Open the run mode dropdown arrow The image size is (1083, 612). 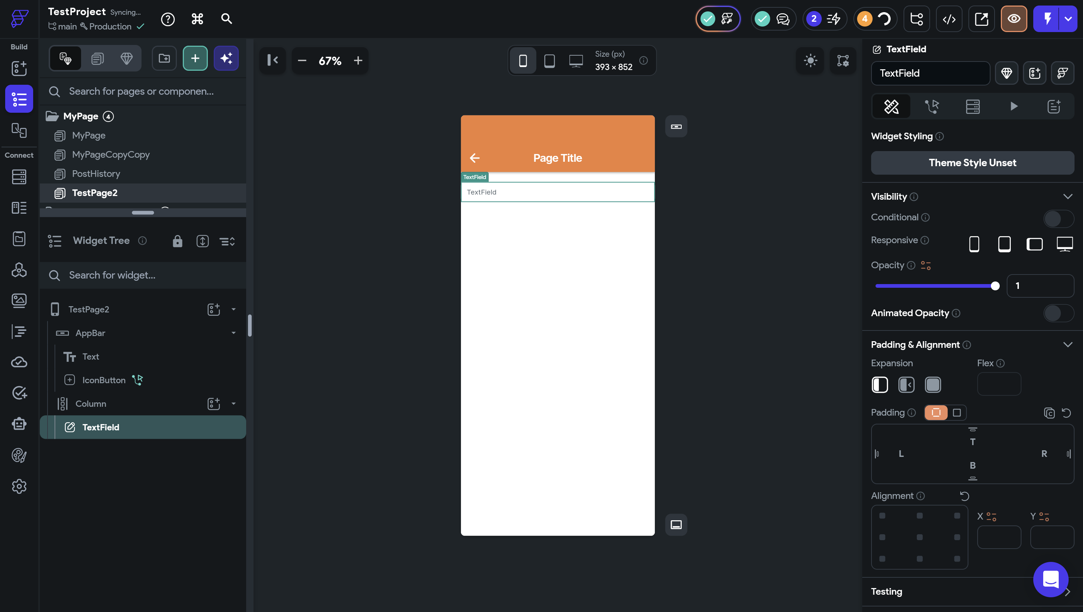1068,19
